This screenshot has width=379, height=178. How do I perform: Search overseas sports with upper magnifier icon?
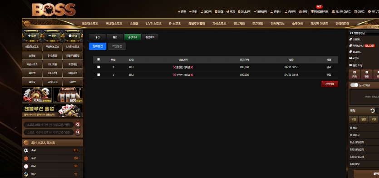tap(78, 125)
